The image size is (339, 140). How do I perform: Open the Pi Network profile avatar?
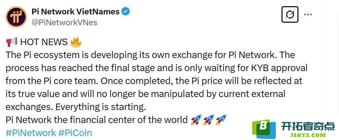[x=16, y=17]
